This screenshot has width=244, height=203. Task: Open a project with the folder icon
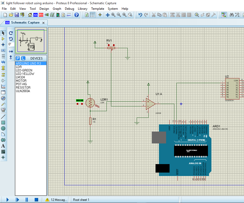[11, 15]
